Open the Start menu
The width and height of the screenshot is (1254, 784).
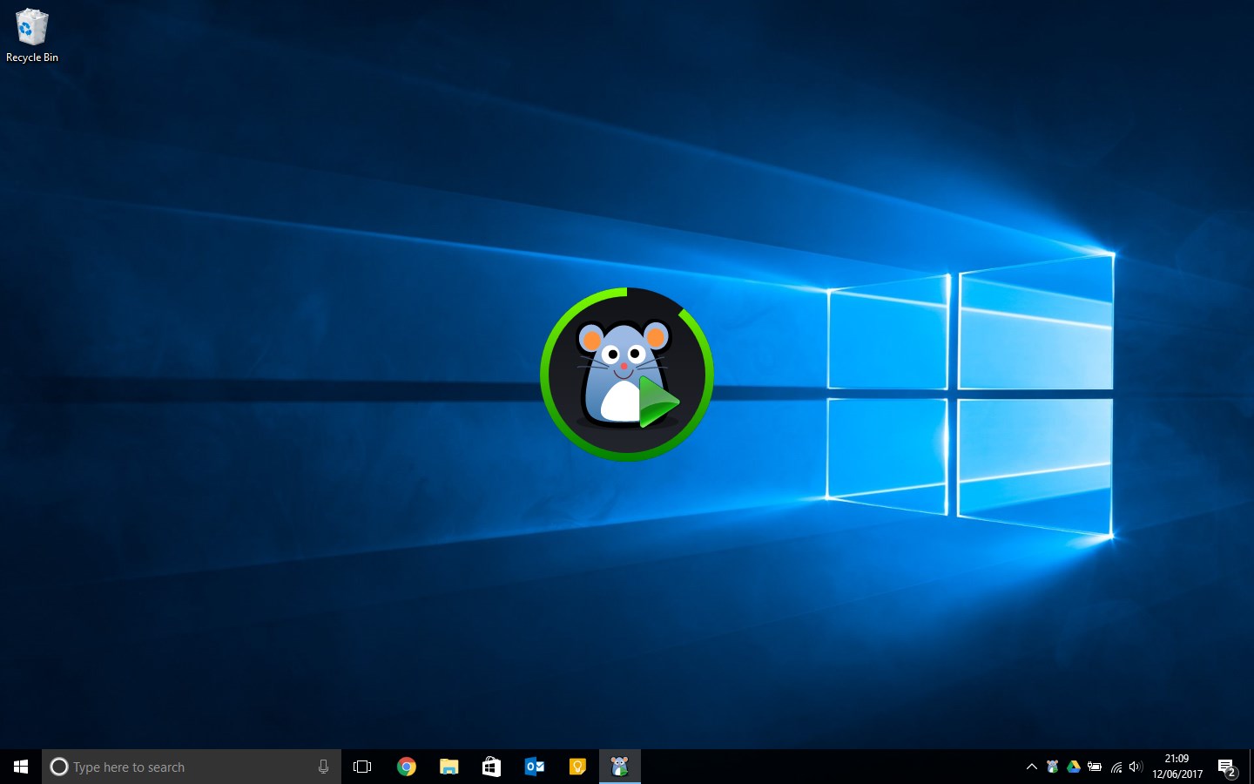[20, 767]
